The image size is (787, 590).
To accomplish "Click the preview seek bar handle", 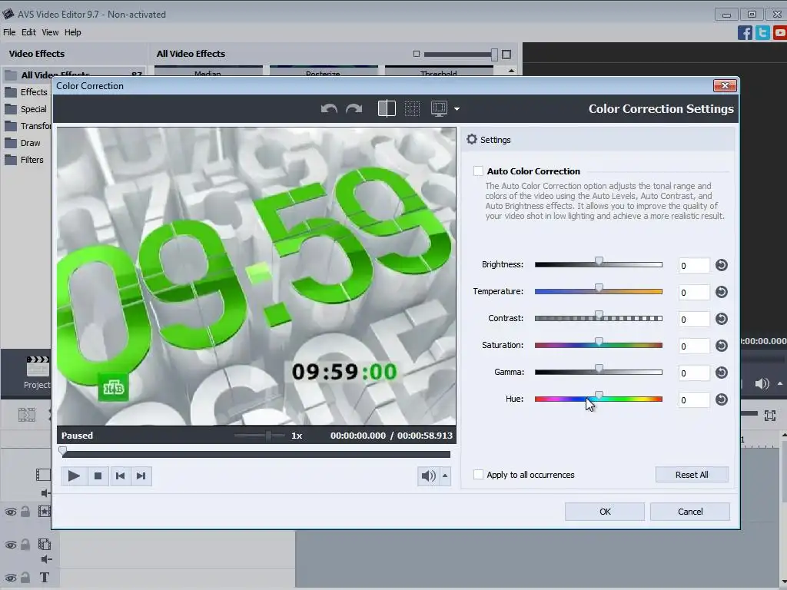I will tap(63, 451).
